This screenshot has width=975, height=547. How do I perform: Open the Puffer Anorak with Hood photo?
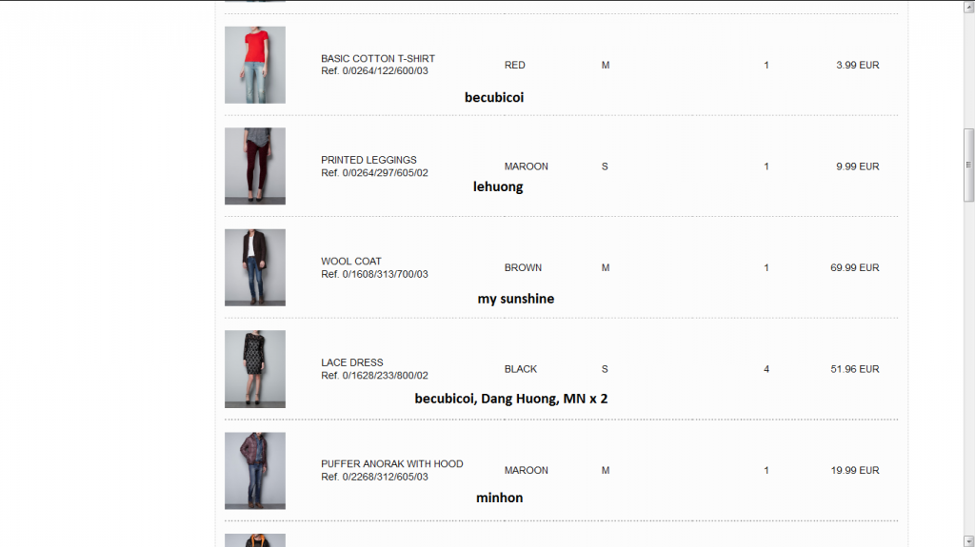[255, 471]
